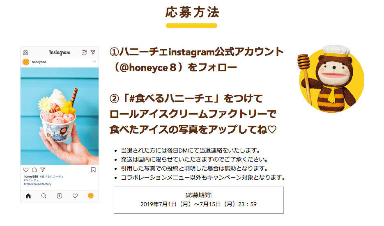384x226 pixels.
Task: Click the honey888 username in post header
Action: pos(39,62)
